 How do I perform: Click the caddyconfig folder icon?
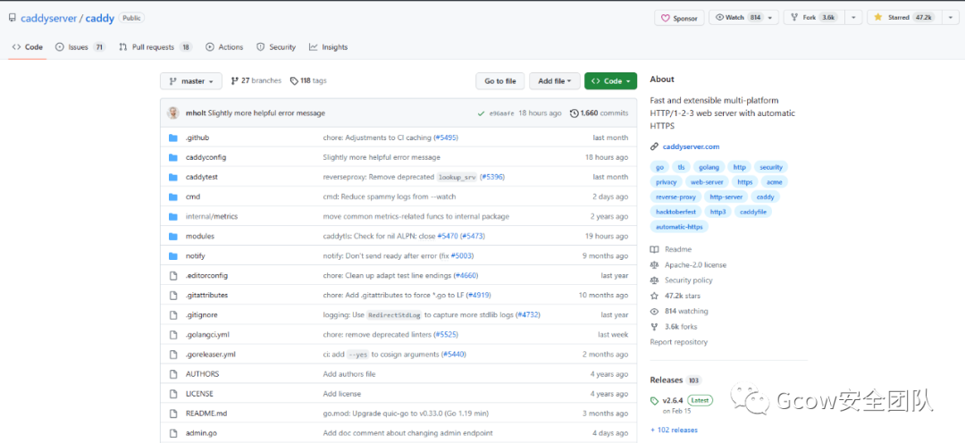point(173,157)
